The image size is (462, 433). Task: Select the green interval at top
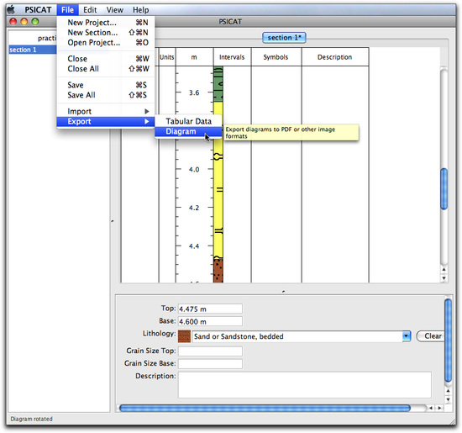click(x=218, y=84)
